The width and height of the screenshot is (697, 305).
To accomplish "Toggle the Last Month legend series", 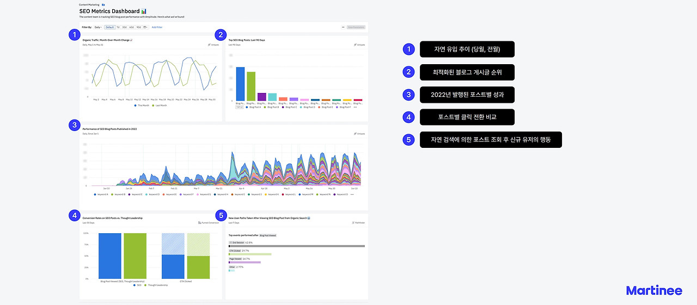I will coord(159,105).
